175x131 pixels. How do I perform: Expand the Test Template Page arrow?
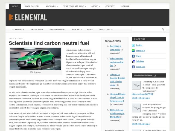point(86,7)
